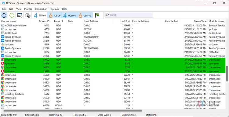Image resolution: width=229 pixels, height=117 pixels.
Task: Click the 'iphlpsvc' module name cell
Action: [213, 29]
